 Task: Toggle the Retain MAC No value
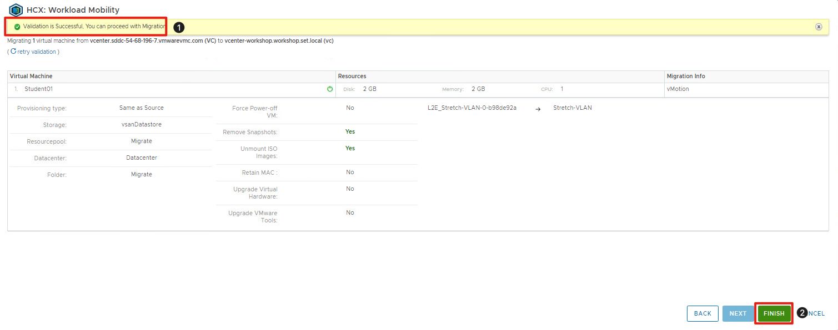click(x=350, y=172)
